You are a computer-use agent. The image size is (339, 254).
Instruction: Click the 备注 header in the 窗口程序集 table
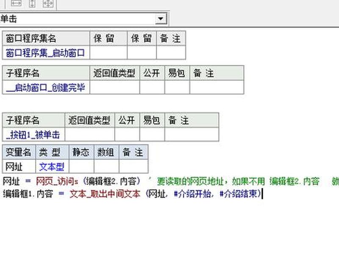point(171,39)
